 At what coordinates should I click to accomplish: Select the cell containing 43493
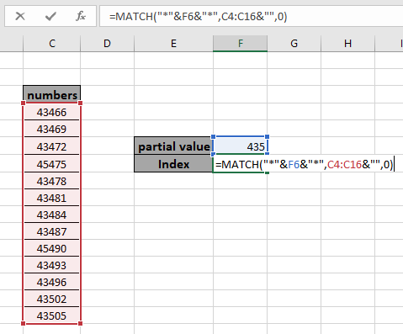coord(52,265)
